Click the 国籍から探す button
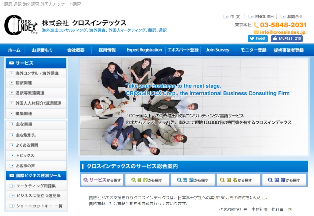Viewport: 314px width, 216px height. (284, 180)
